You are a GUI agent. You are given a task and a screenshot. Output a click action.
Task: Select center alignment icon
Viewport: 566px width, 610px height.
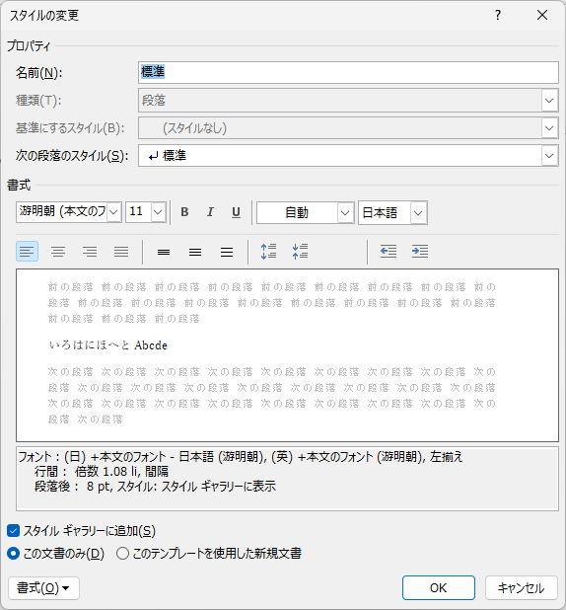pyautogui.click(x=58, y=252)
